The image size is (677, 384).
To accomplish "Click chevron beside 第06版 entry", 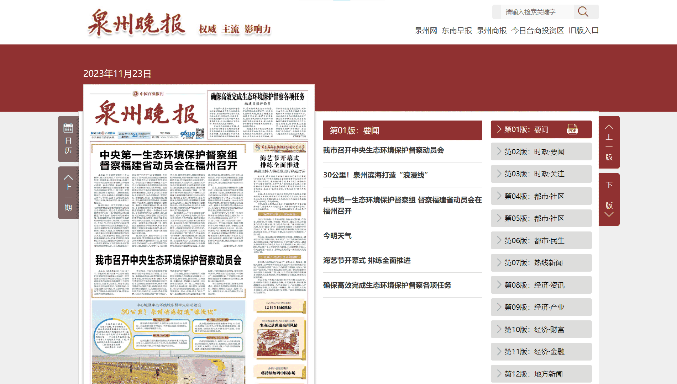I will [x=499, y=240].
